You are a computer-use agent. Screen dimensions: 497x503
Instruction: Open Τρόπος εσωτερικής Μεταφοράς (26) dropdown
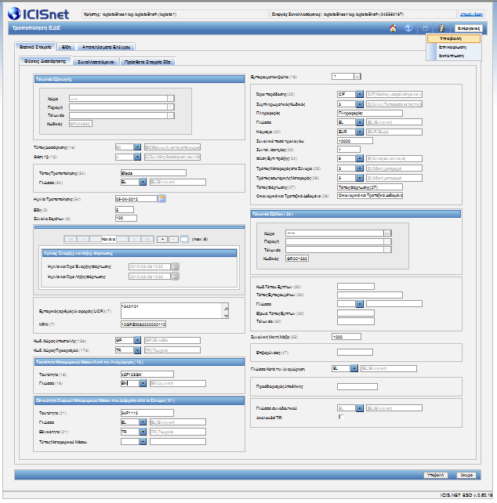(x=360, y=178)
